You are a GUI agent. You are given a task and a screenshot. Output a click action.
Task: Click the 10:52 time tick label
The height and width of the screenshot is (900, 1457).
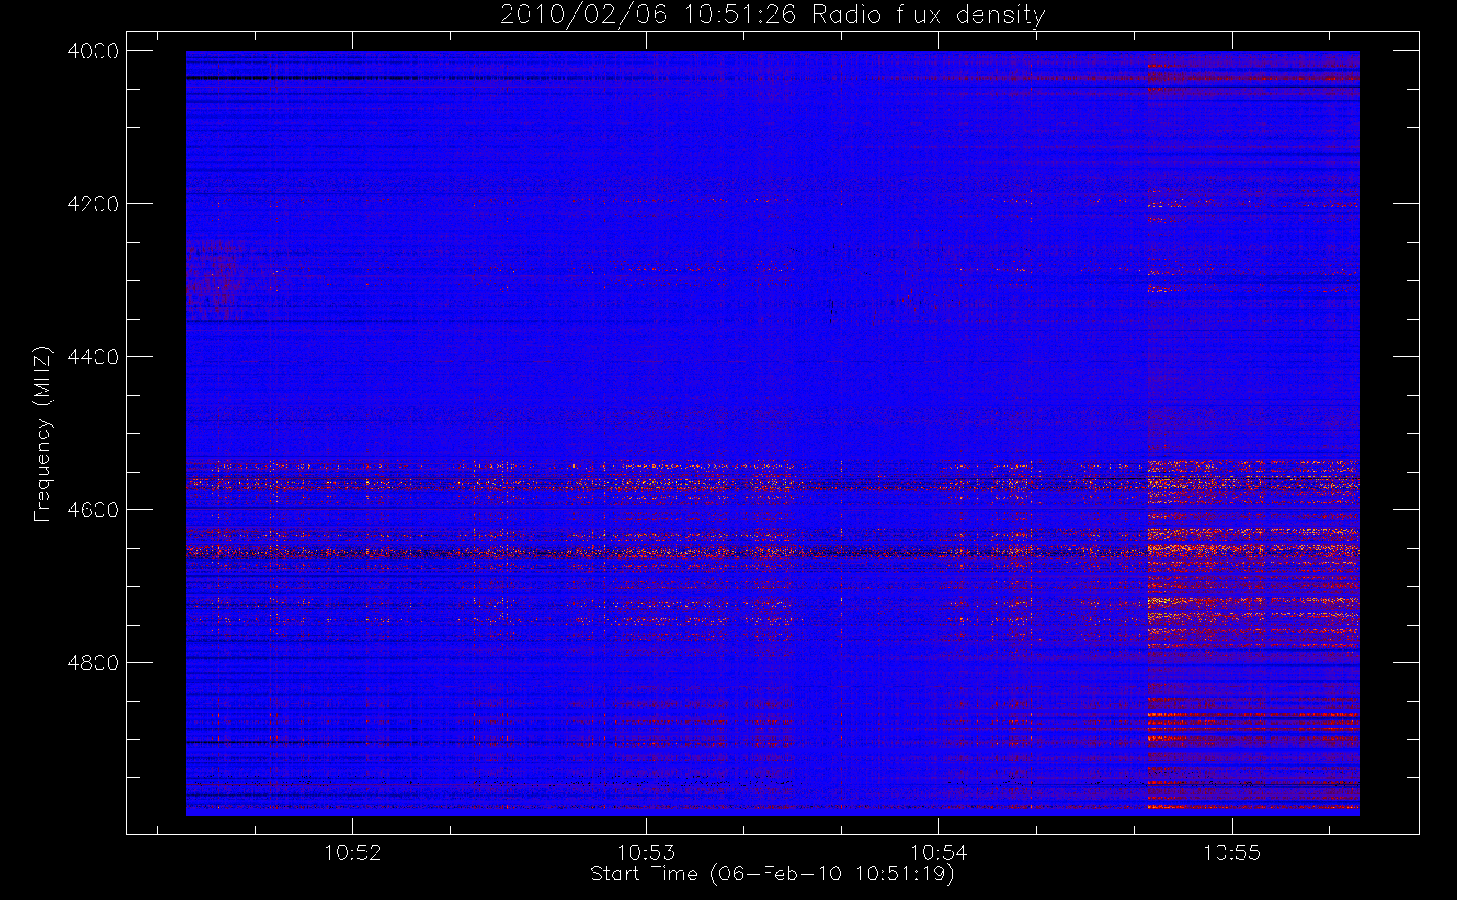[x=352, y=852]
